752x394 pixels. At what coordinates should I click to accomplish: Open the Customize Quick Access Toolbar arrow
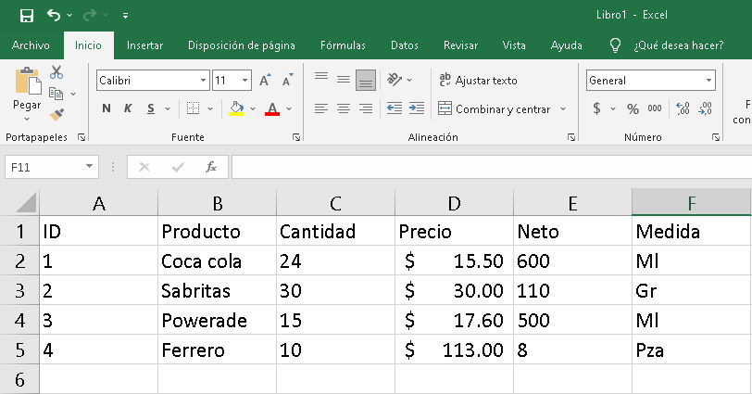(x=125, y=16)
